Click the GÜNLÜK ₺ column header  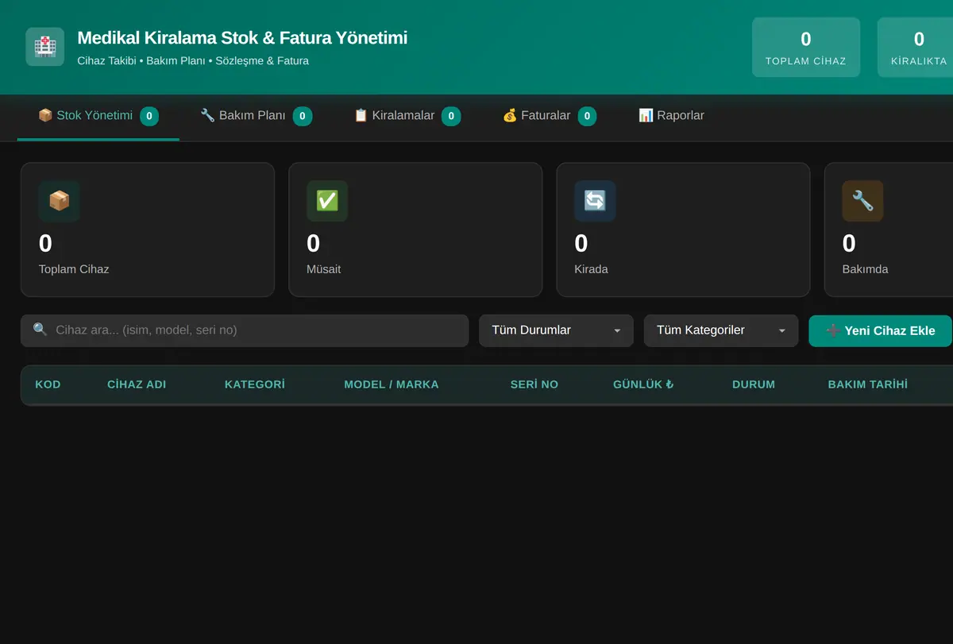(644, 384)
